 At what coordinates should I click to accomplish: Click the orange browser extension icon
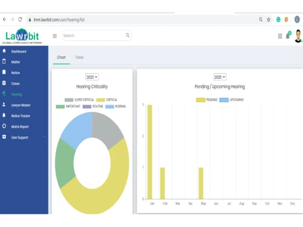(286, 19)
